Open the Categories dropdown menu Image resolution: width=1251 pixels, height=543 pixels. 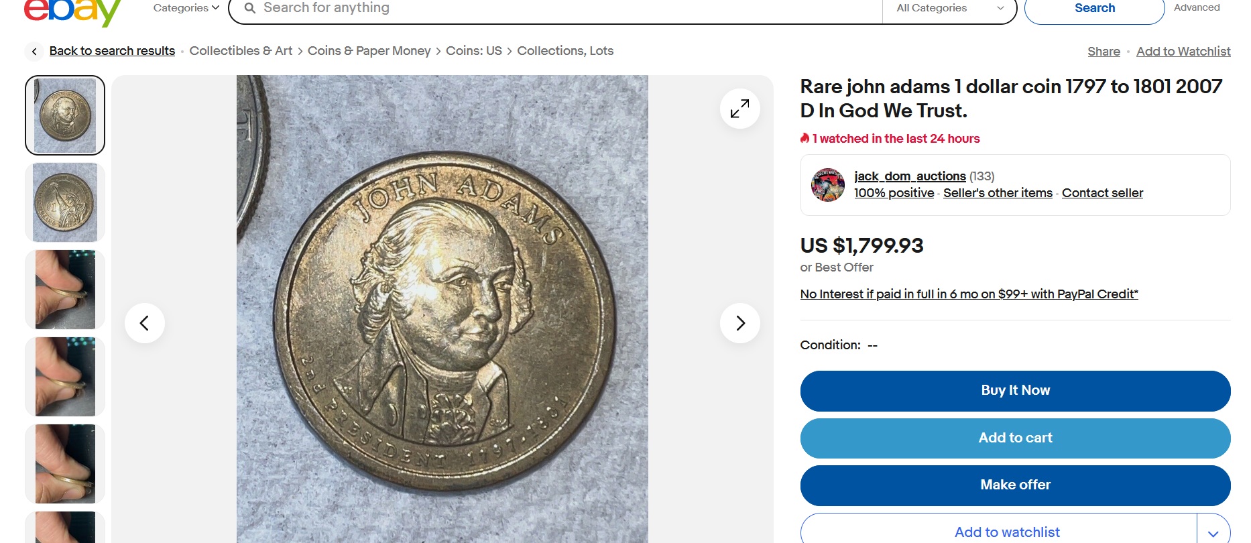[x=186, y=8]
